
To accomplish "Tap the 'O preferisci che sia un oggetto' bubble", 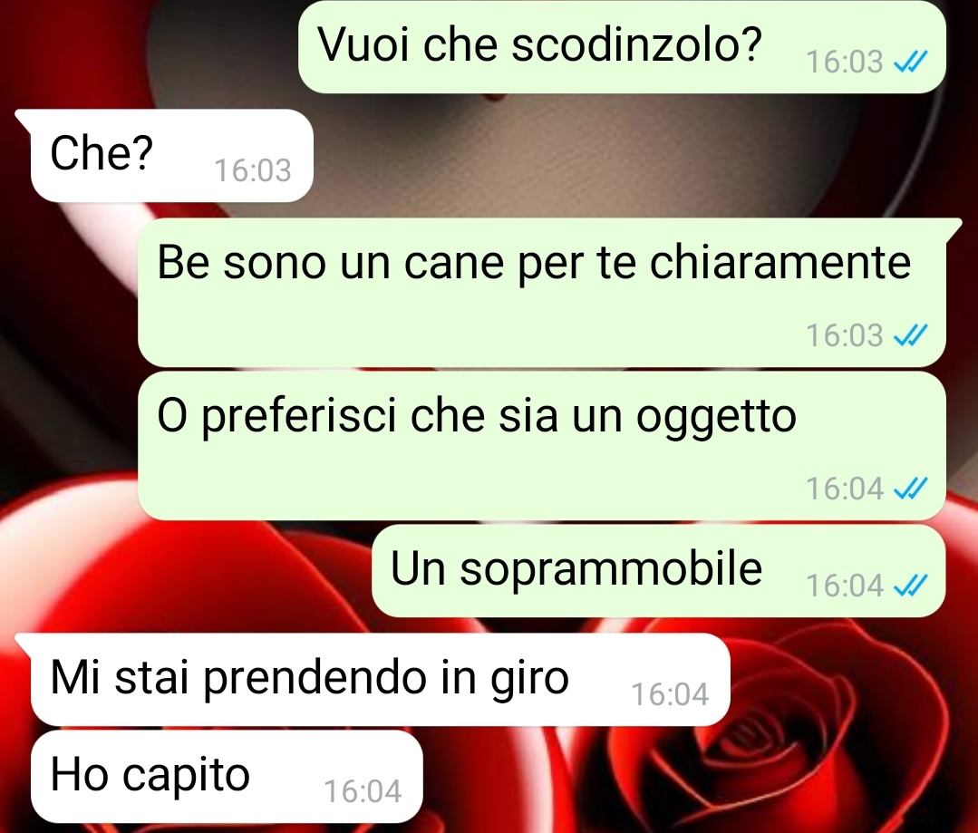I will tap(541, 446).
